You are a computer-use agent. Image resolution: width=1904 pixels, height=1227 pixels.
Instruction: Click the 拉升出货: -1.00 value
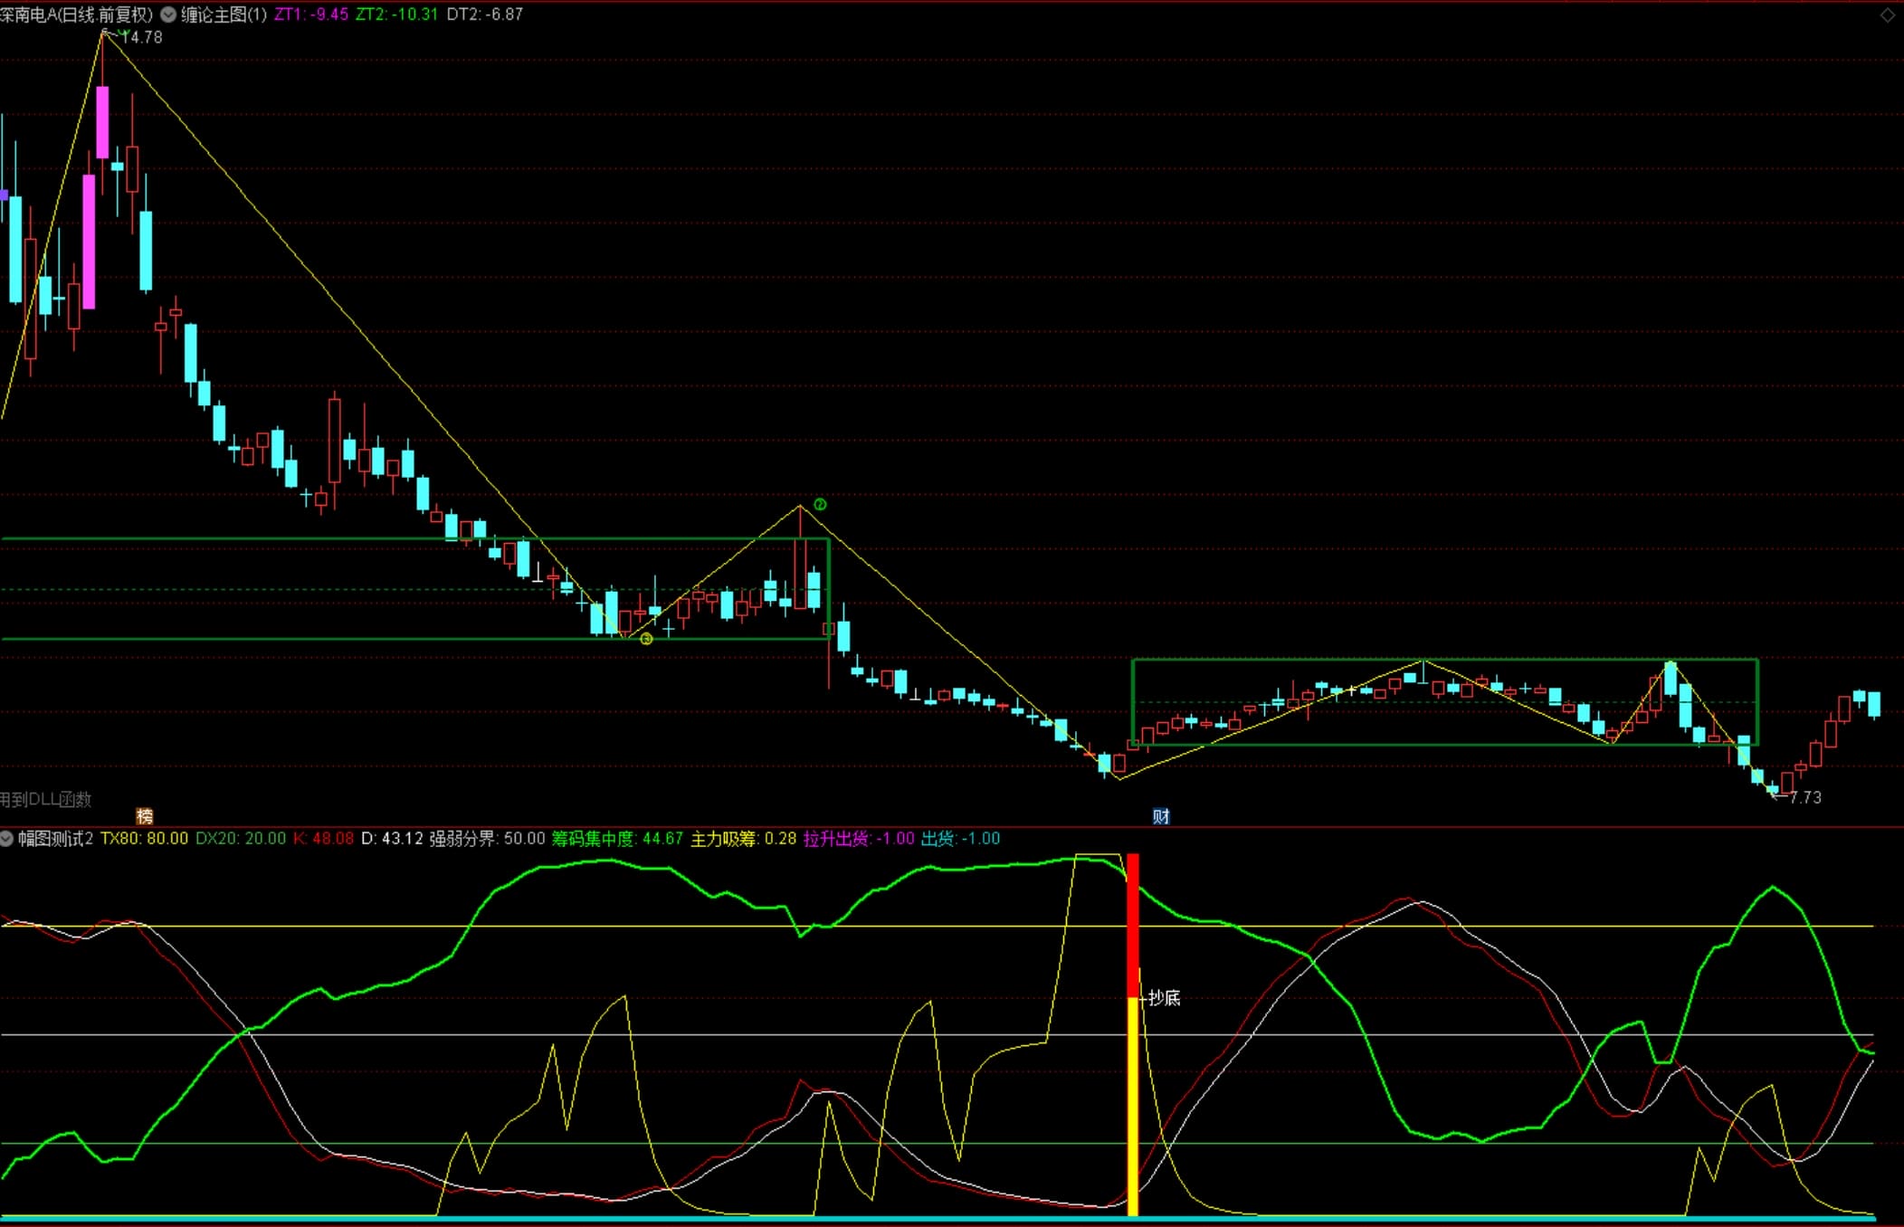[859, 839]
